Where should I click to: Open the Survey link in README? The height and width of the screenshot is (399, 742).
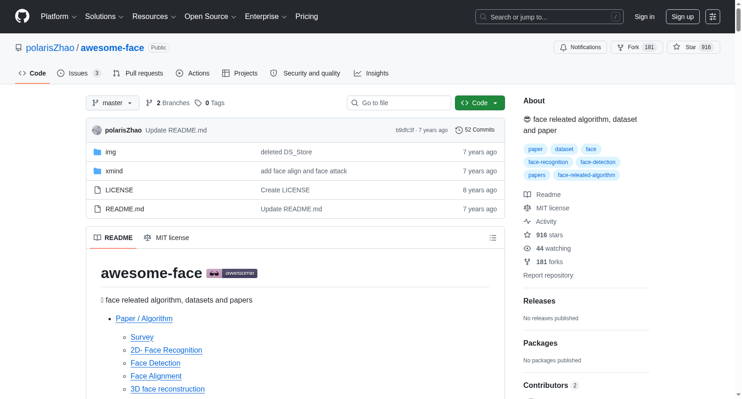[142, 337]
